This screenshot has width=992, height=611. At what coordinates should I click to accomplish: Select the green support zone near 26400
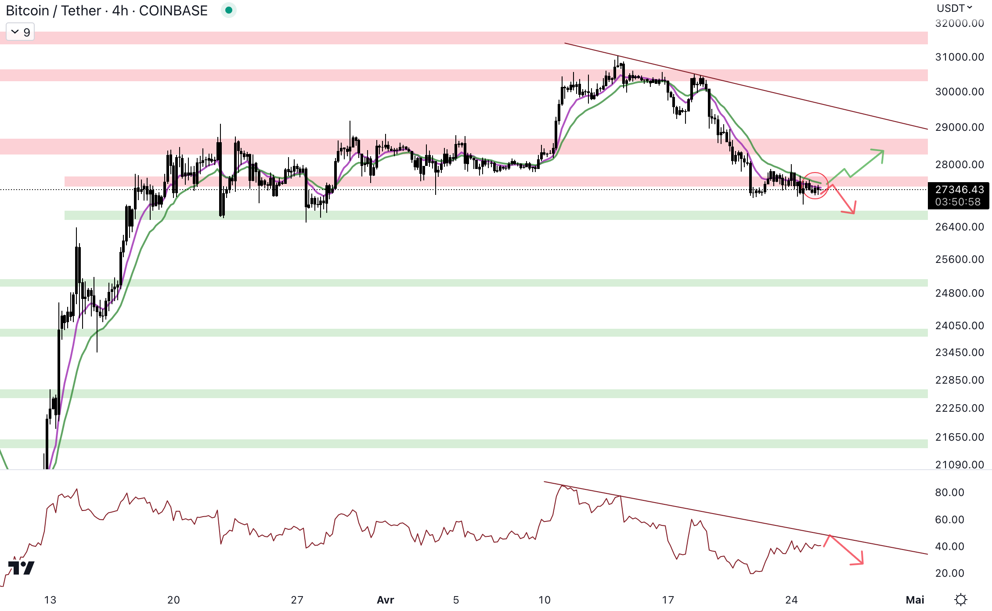coord(483,215)
